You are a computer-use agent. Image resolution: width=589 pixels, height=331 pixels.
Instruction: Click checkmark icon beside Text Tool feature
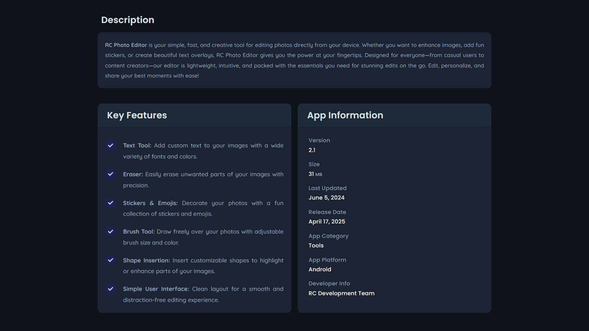coord(110,145)
